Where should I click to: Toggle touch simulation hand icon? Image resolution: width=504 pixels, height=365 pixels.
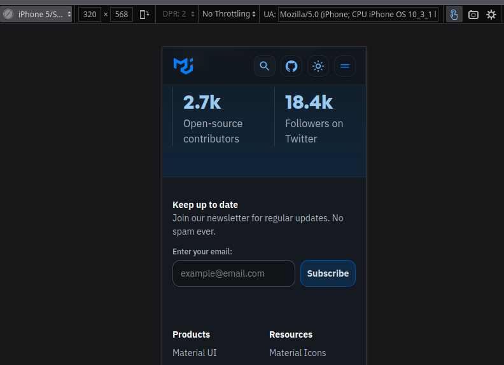click(454, 15)
